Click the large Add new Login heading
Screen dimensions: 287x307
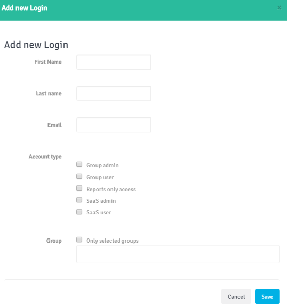click(x=36, y=45)
